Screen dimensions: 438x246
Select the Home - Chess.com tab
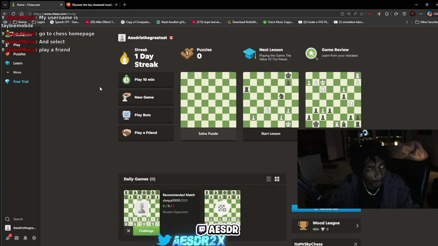click(37, 5)
